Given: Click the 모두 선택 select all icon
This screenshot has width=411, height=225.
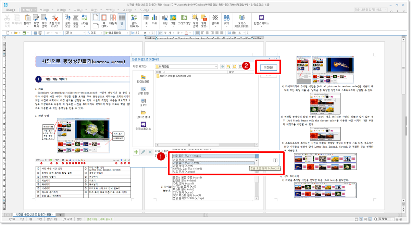Looking at the screenshot, I should click(x=45, y=21).
